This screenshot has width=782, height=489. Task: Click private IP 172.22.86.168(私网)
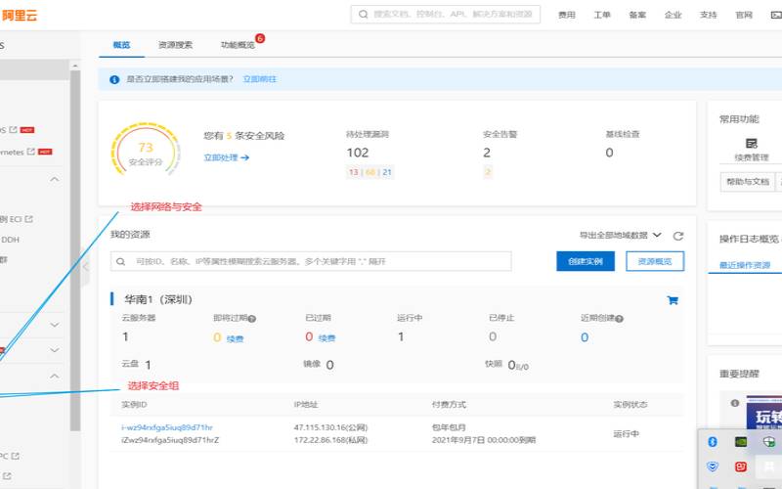[x=330, y=440]
